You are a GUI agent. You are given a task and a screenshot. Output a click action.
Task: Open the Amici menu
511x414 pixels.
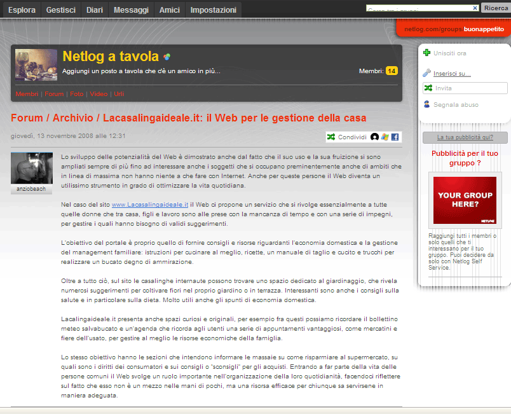point(170,10)
